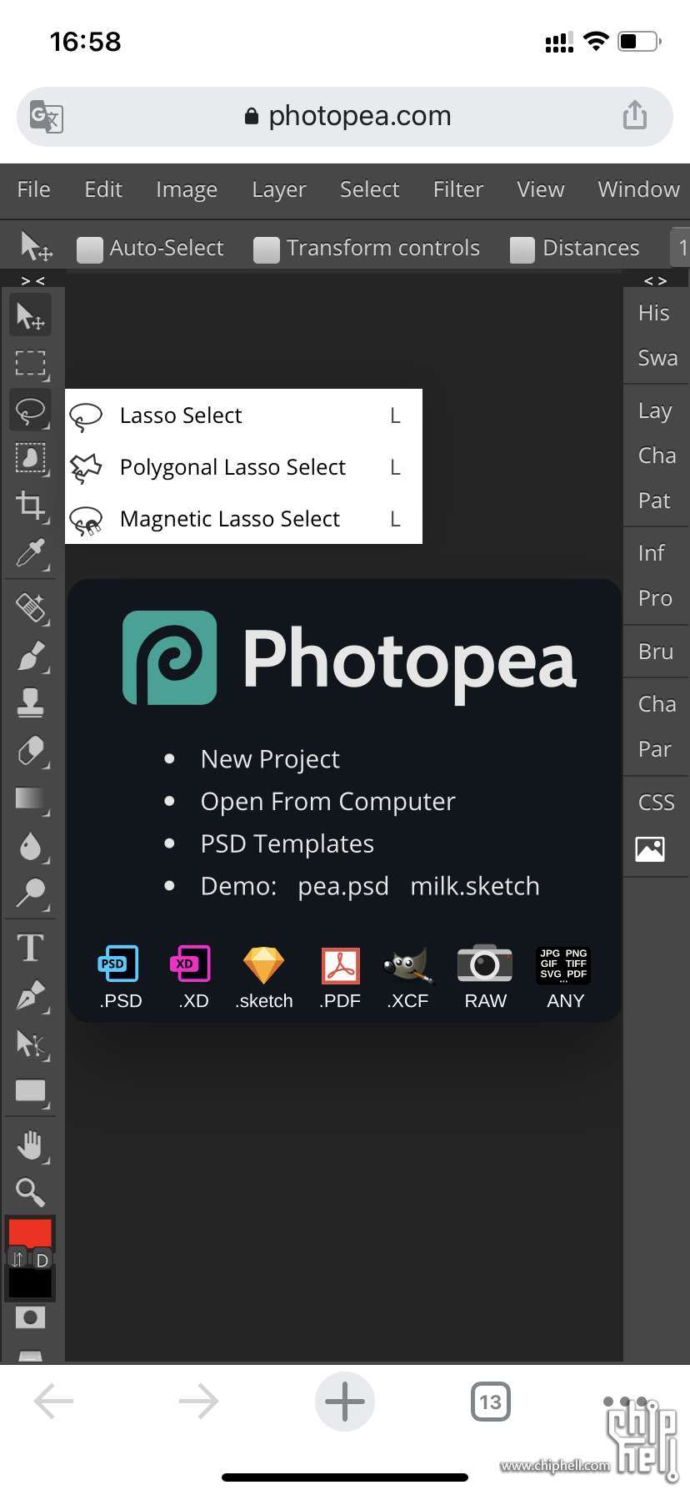
Task: Choose the Gradient tool
Action: [x=31, y=799]
